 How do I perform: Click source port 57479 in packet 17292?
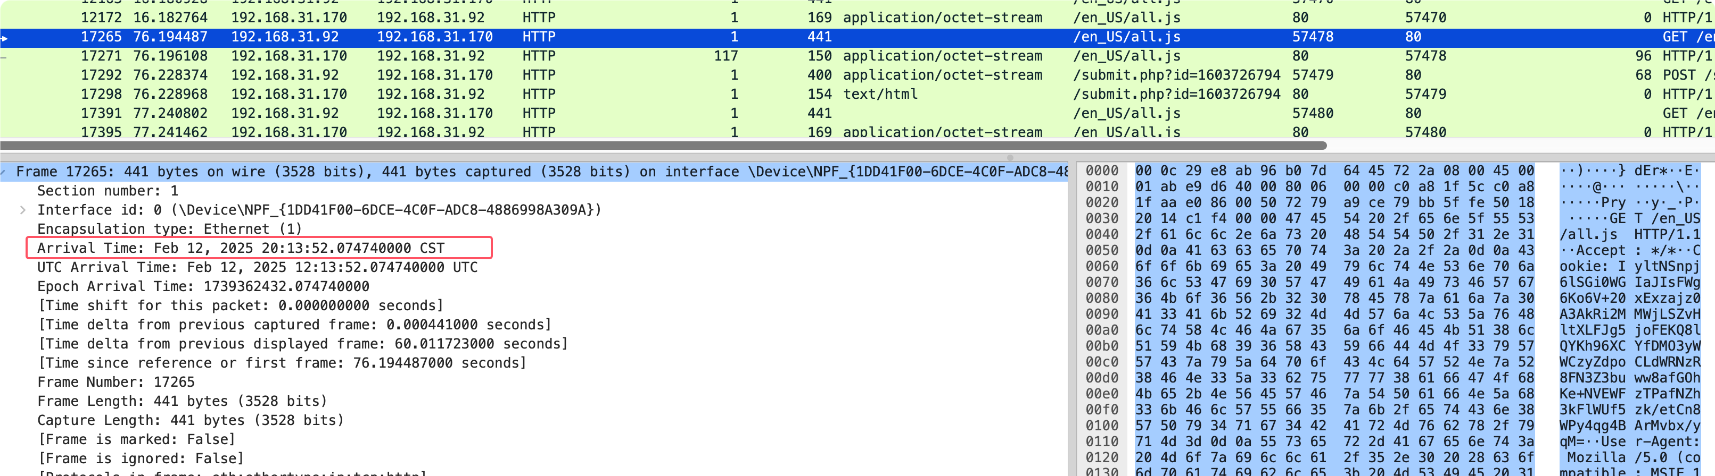tap(1313, 76)
